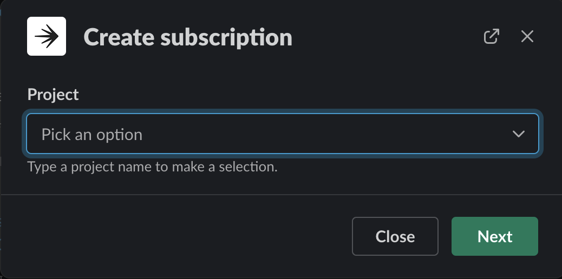The width and height of the screenshot is (562, 279).
Task: Focus the Project input to type a name
Action: point(271,134)
